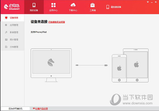Open the 已连接但无法识别 help link
Image resolution: width=159 pixels, height=111 pixels.
pos(57,22)
